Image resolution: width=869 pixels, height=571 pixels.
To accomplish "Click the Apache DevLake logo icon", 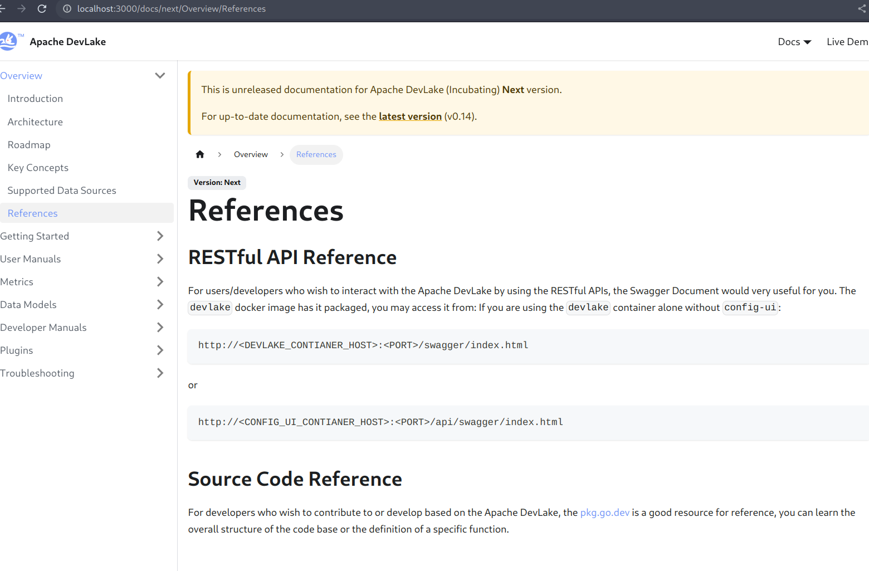I will (9, 41).
